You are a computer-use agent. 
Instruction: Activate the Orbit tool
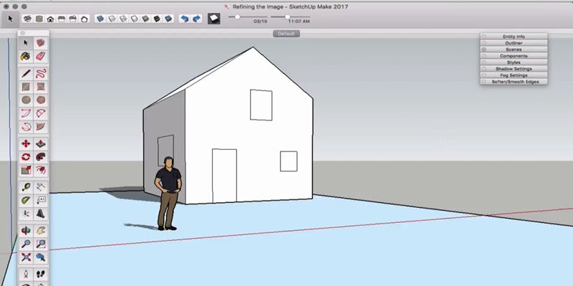click(x=26, y=230)
